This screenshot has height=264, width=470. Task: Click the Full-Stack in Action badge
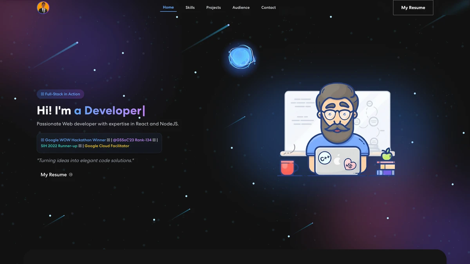pos(60,94)
